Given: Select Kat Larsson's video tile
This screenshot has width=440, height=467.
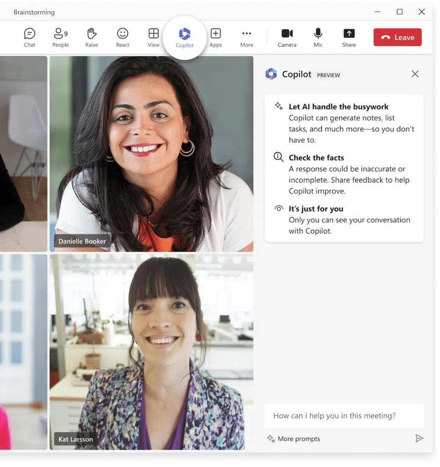Looking at the screenshot, I should pos(151,352).
